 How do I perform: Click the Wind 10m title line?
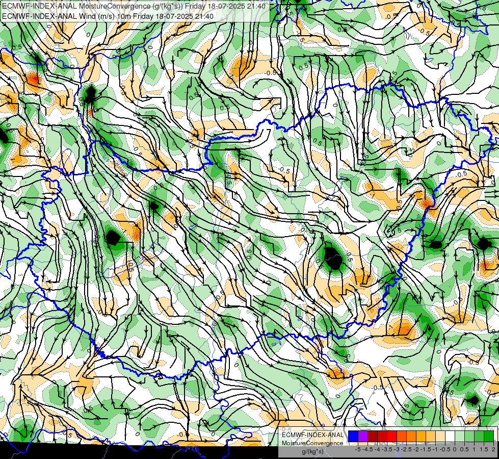point(108,16)
